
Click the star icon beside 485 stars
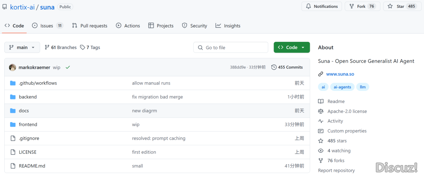pyautogui.click(x=321, y=141)
